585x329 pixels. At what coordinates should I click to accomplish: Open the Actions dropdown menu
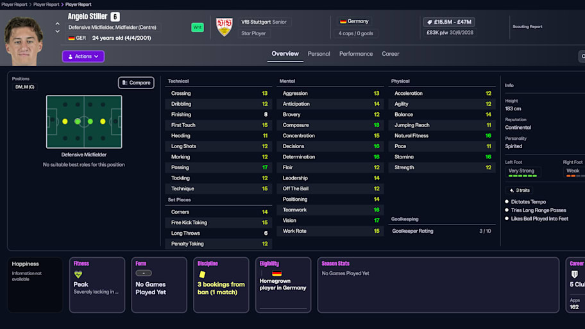[x=83, y=56]
